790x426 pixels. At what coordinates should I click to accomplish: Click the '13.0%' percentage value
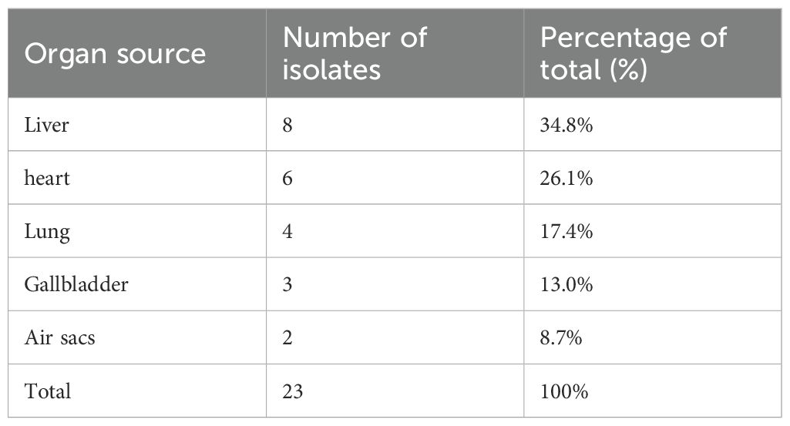point(566,283)
